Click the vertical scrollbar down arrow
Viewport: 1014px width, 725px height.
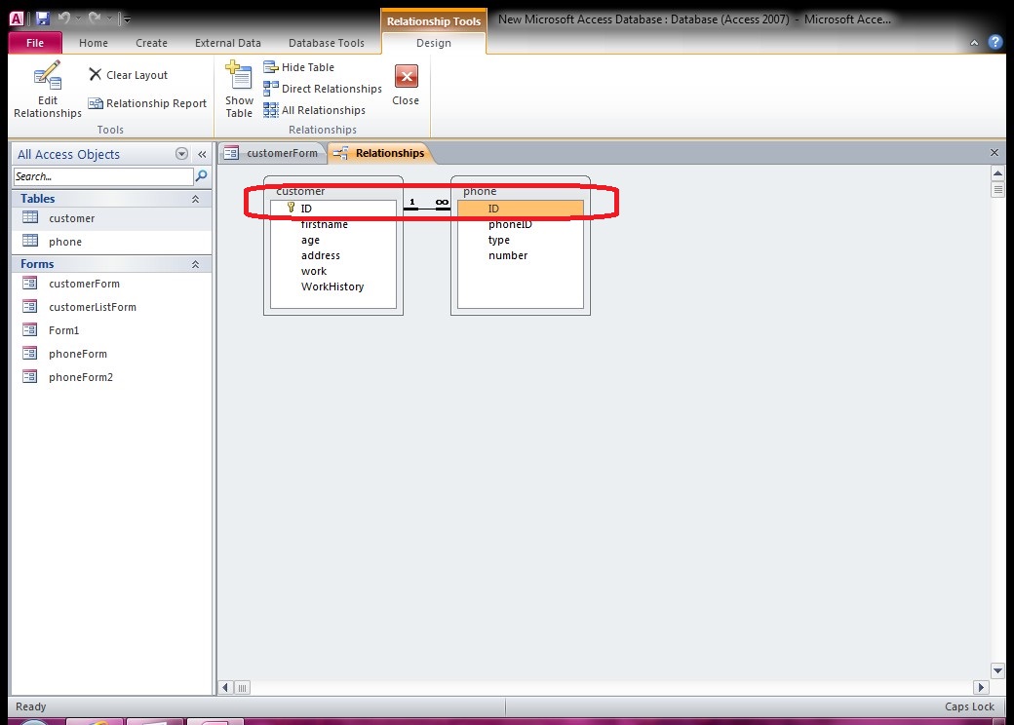pos(997,670)
